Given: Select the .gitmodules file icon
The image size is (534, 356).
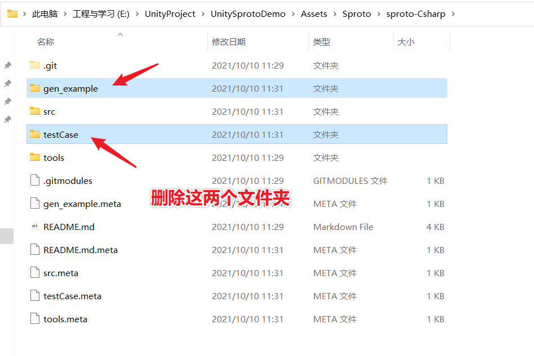Looking at the screenshot, I should (34, 181).
